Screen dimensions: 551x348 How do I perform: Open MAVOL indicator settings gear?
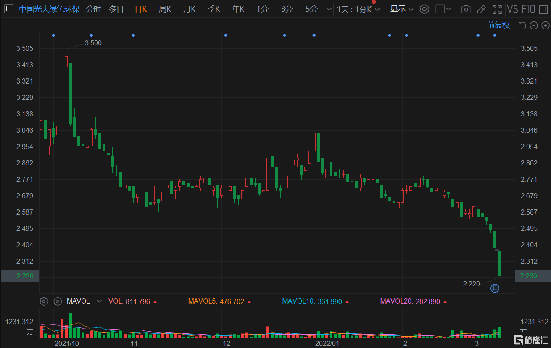click(43, 301)
